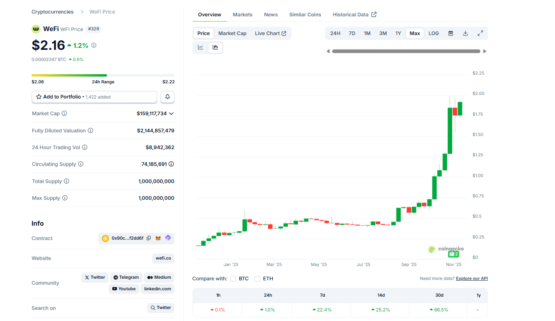Open the Markets tab
The height and width of the screenshot is (321, 555).
click(x=242, y=15)
